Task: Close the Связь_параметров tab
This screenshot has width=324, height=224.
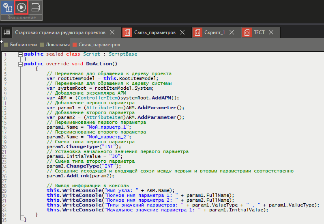Action: (182, 32)
